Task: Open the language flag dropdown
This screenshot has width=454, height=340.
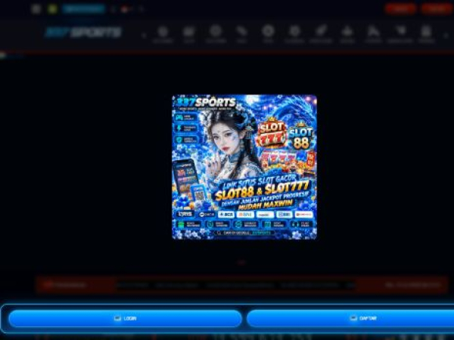Action: click(125, 9)
